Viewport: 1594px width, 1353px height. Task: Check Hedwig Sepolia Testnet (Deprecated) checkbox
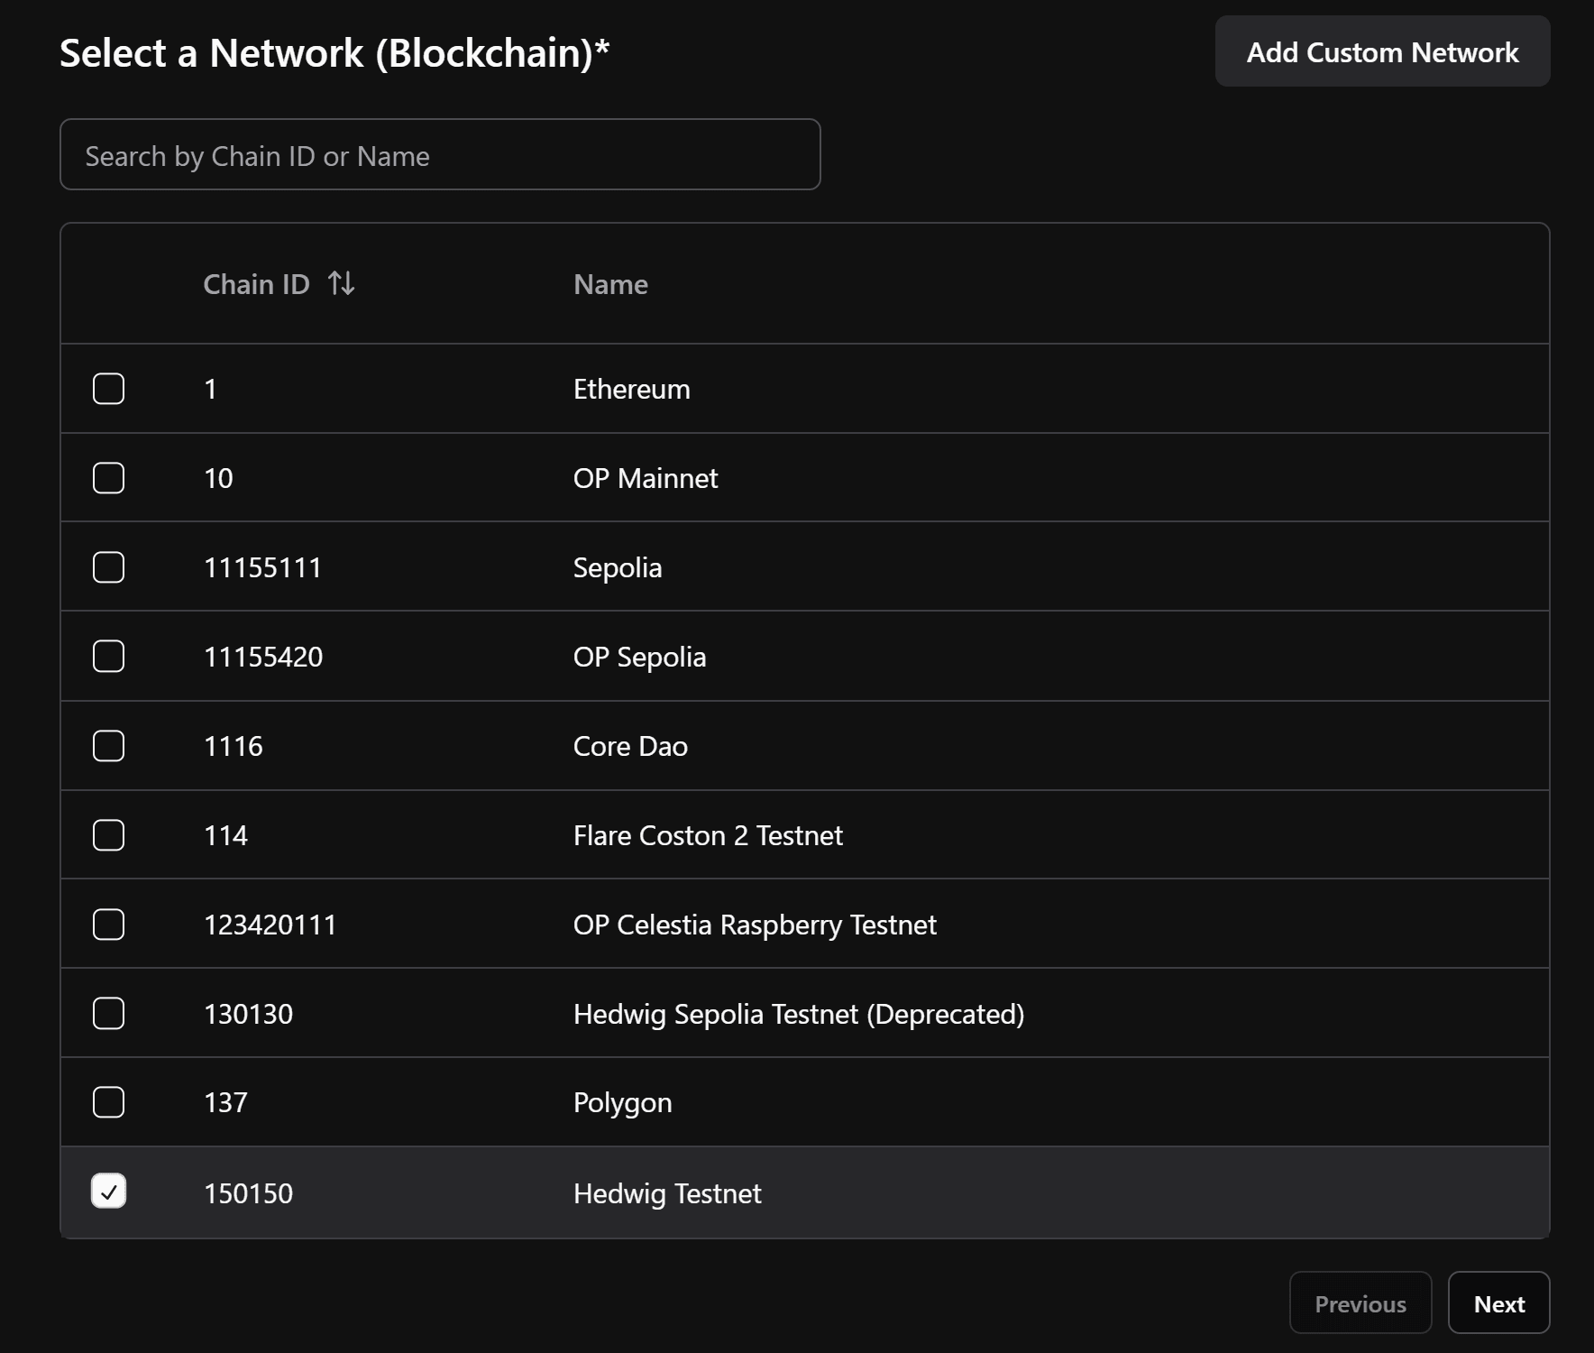pyautogui.click(x=109, y=1014)
